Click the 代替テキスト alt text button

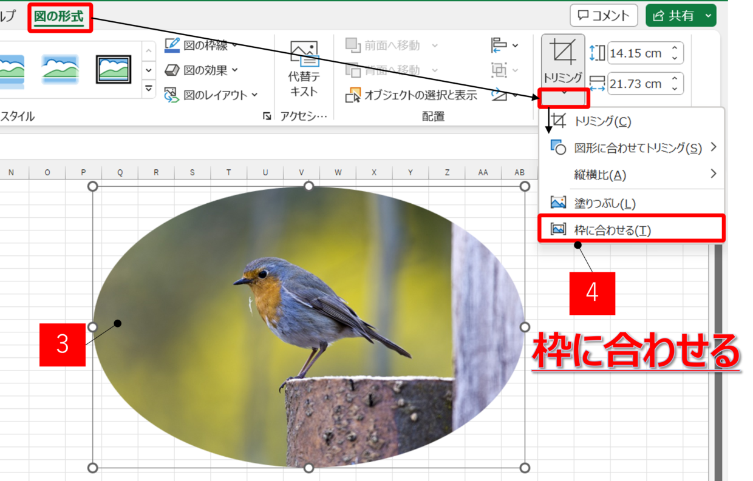coord(304,70)
